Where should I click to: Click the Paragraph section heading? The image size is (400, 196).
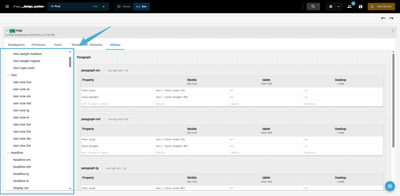(x=84, y=57)
